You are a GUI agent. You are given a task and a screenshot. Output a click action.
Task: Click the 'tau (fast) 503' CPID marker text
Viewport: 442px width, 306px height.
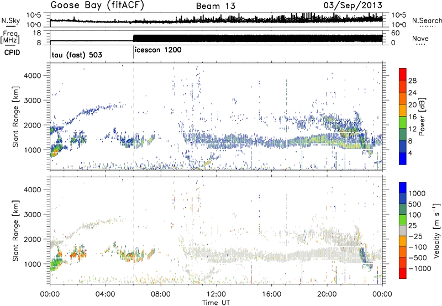click(77, 55)
